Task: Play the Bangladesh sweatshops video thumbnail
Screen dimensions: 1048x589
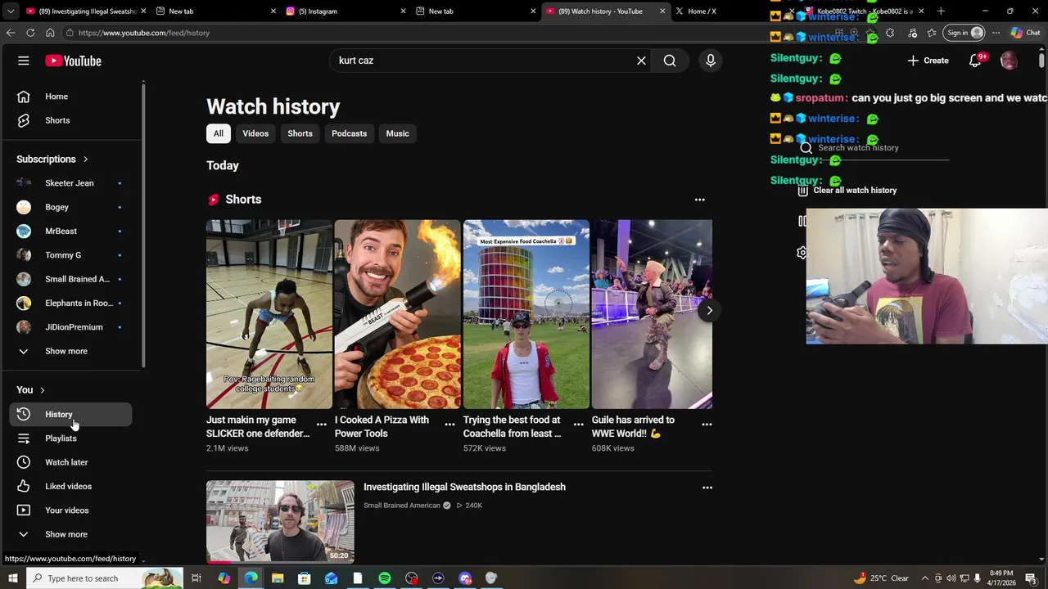Action: (x=280, y=522)
